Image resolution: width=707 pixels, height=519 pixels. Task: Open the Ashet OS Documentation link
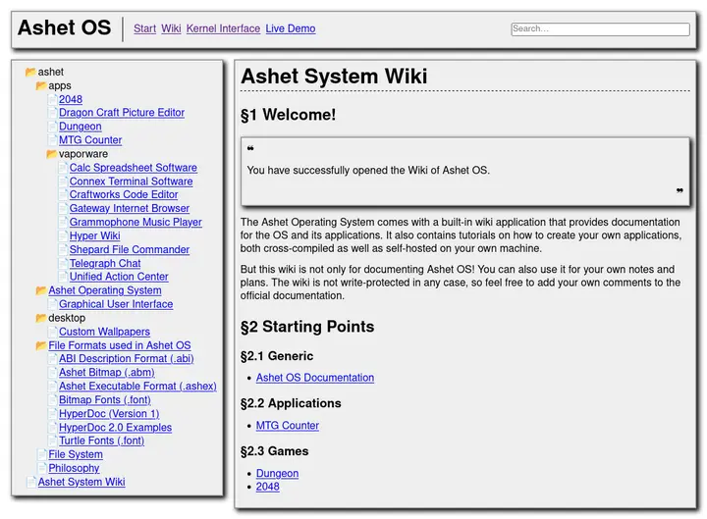(314, 378)
